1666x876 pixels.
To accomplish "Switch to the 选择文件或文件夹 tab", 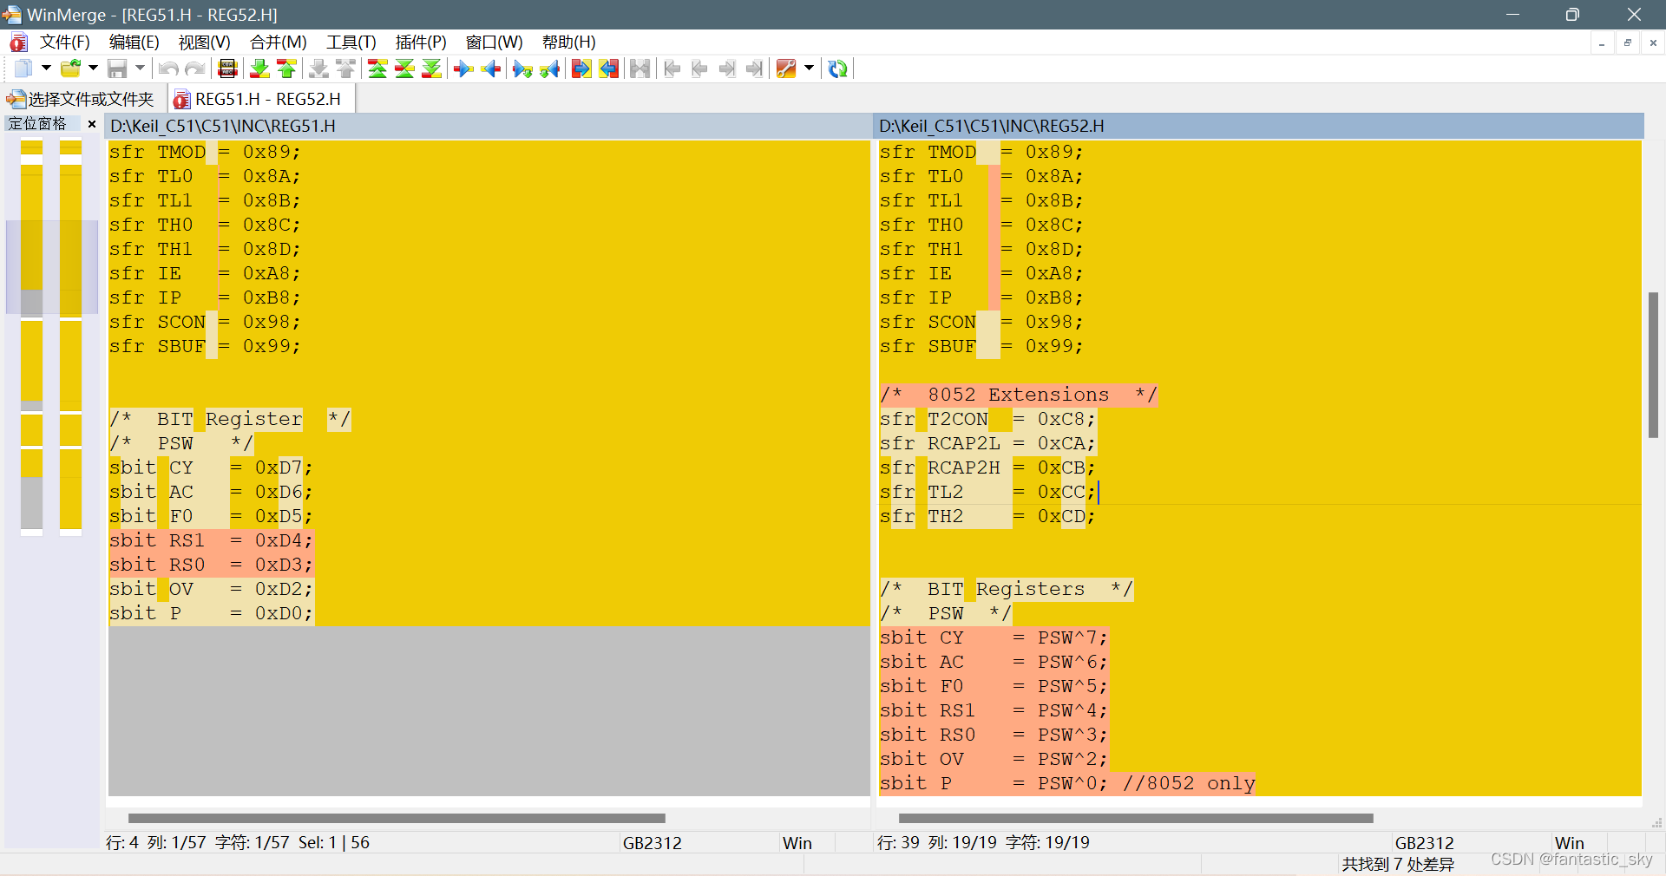I will [81, 99].
